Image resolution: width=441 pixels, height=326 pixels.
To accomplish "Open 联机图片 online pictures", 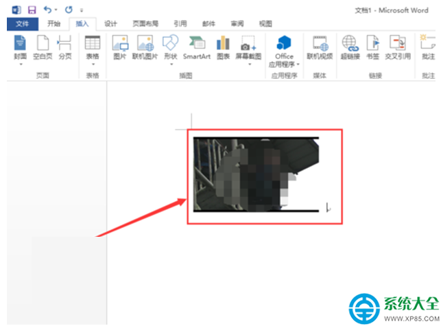I will (x=145, y=48).
